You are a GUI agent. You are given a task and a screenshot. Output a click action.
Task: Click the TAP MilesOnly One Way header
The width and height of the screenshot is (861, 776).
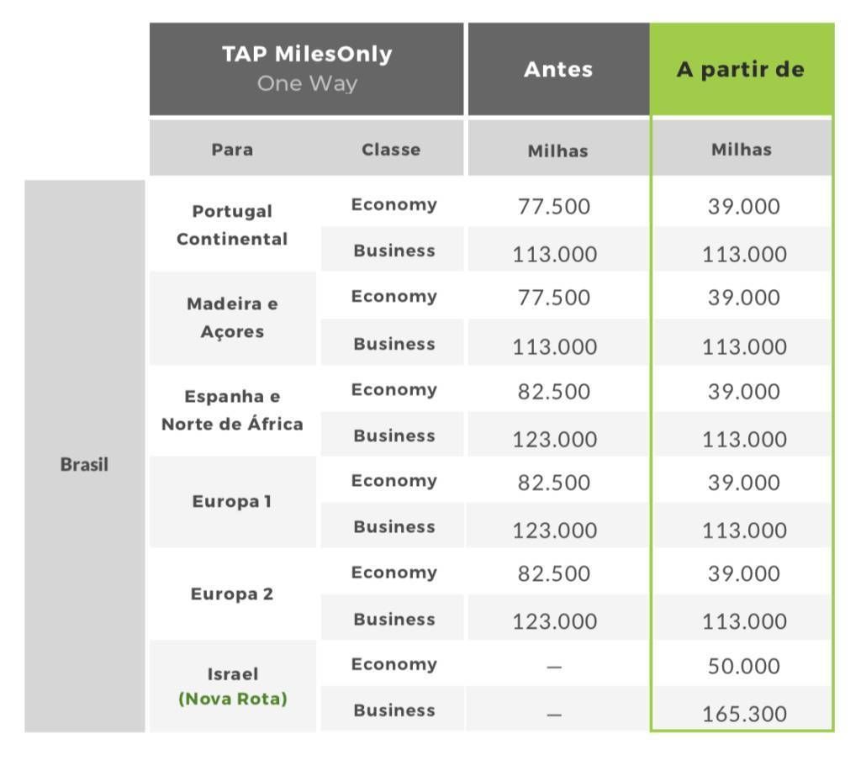click(x=306, y=69)
